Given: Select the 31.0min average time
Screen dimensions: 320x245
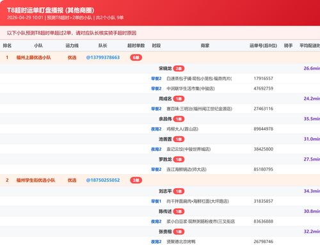Looking at the screenshot, I should [x=312, y=139].
